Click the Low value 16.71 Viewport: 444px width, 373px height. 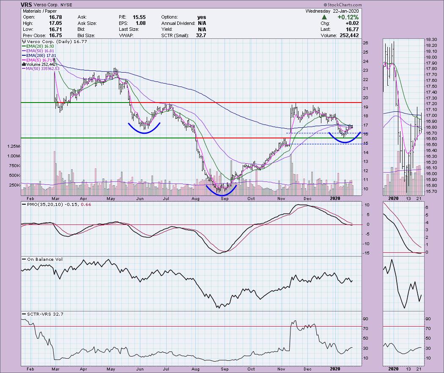55,30
